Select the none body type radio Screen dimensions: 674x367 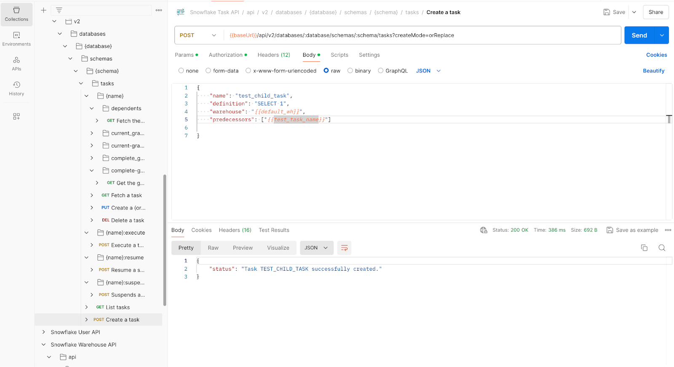[x=181, y=71]
